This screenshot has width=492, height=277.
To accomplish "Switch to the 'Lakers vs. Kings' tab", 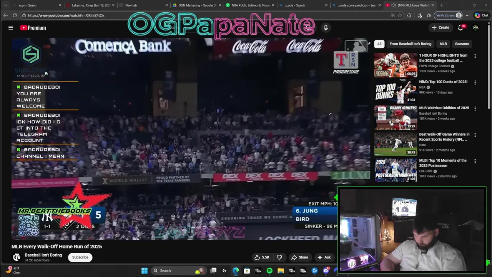I will point(90,5).
